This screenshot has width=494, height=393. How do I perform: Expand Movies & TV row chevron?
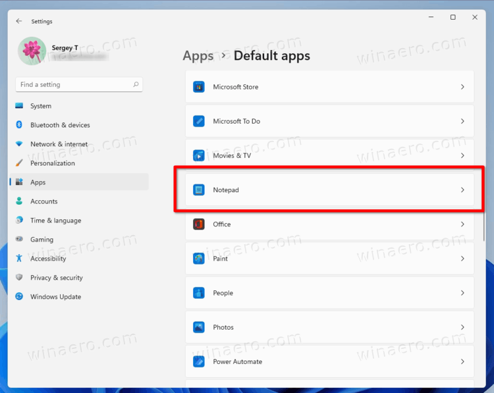(x=462, y=155)
